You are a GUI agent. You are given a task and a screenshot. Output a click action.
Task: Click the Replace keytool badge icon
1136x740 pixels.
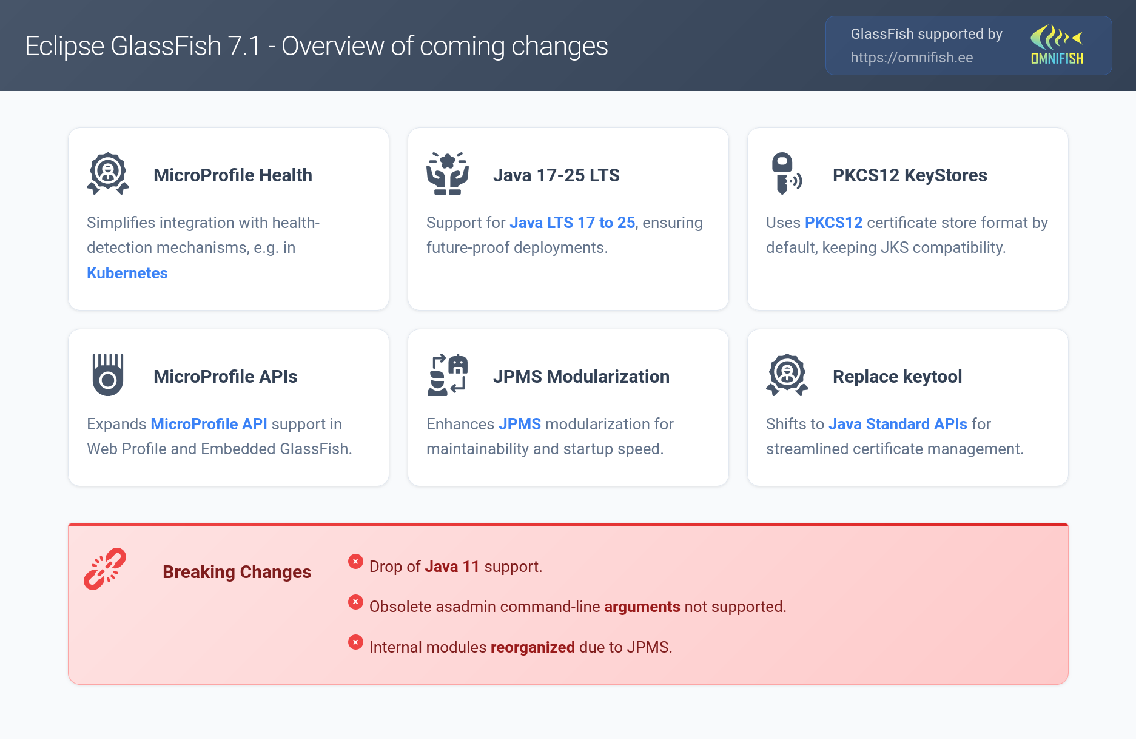(787, 375)
